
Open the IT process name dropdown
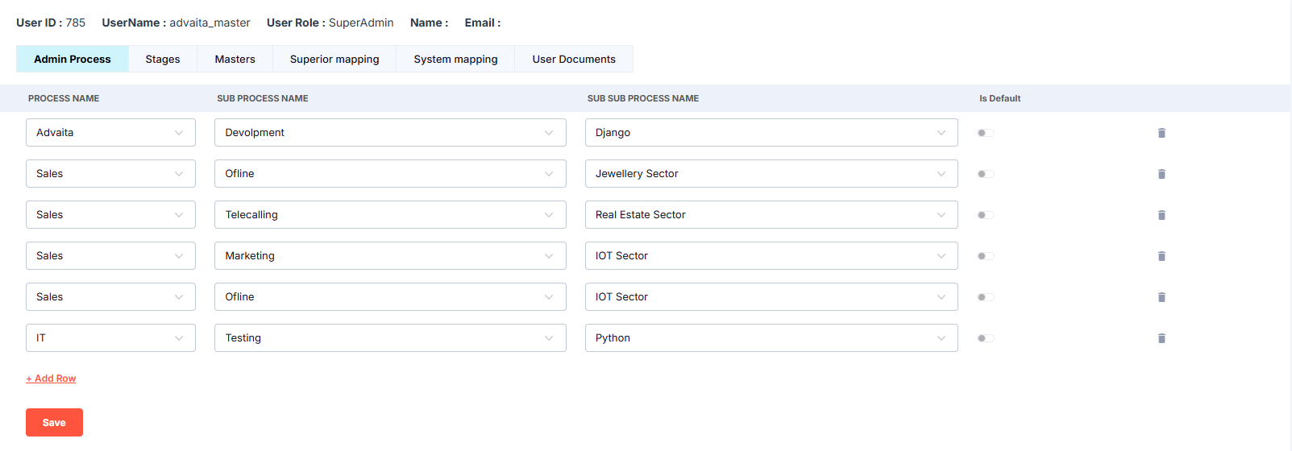tap(110, 338)
